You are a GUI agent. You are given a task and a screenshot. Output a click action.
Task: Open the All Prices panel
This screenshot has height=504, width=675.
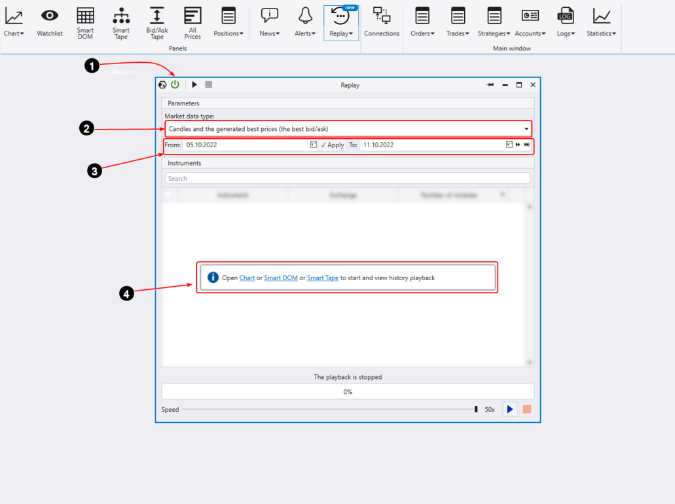click(192, 22)
